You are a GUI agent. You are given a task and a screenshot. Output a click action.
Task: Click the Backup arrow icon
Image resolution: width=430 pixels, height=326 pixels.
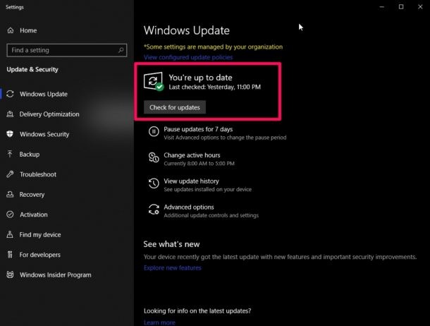coord(10,154)
